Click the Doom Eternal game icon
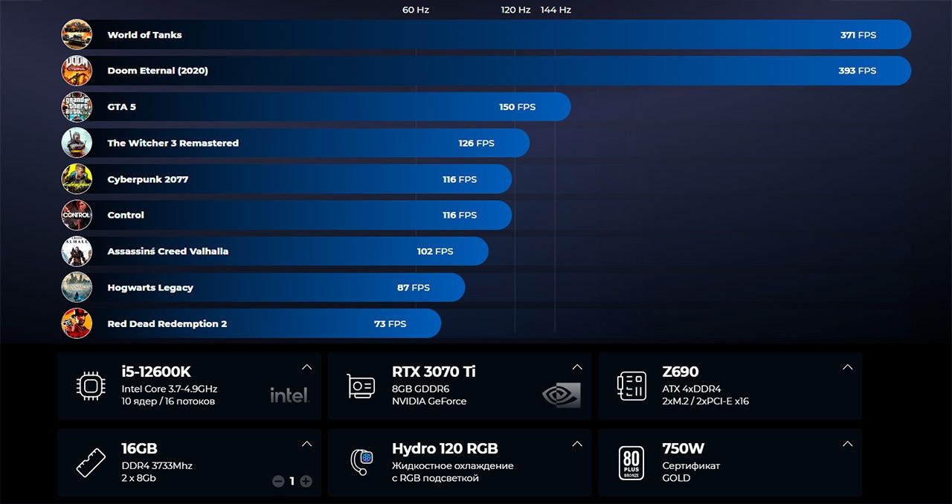The width and height of the screenshot is (952, 504). pos(77,71)
